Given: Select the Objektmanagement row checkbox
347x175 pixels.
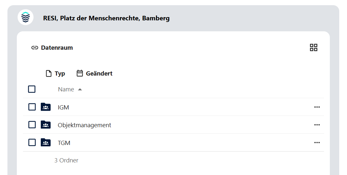Looking at the screenshot, I should (x=32, y=125).
